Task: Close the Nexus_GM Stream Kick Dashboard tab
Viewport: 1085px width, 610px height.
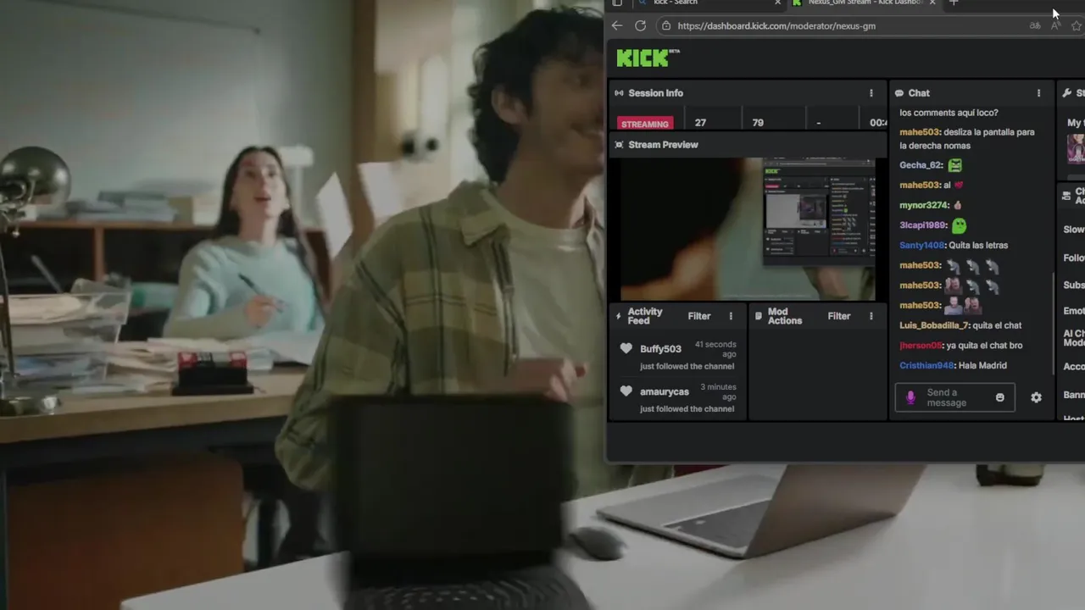Action: [932, 3]
